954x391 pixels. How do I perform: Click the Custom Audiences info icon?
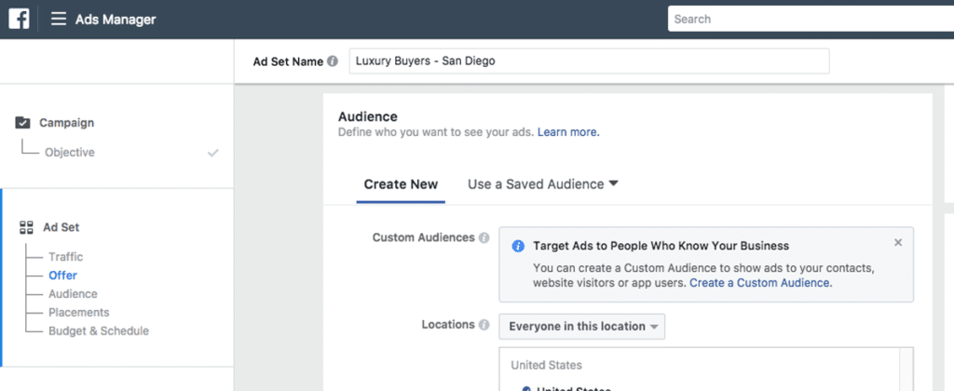(x=484, y=237)
